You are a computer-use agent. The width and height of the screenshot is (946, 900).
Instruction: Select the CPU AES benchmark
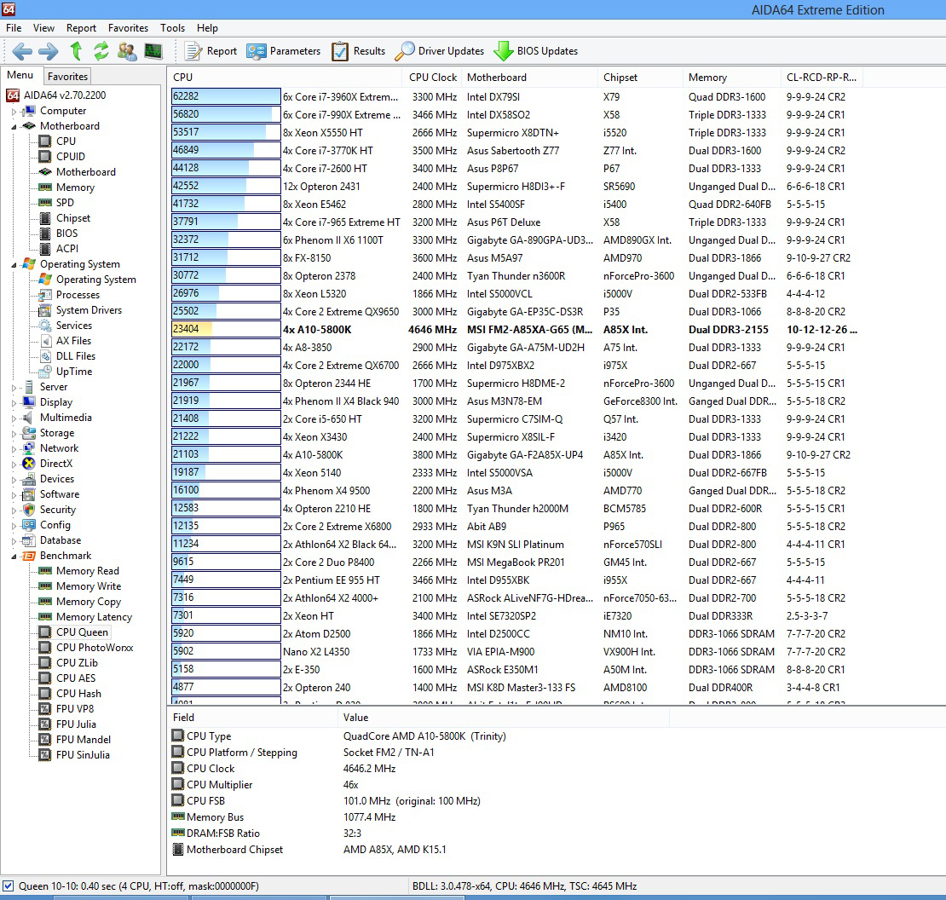(75, 678)
